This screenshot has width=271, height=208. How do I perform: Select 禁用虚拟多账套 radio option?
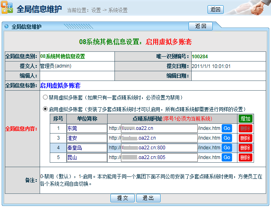coord(45,98)
